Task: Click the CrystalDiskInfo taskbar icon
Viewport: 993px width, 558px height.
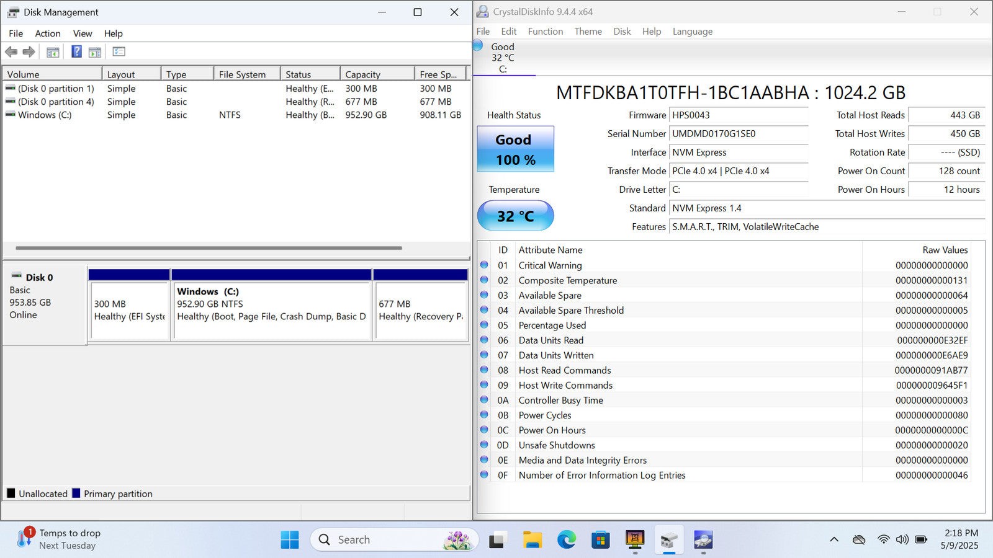Action: [x=703, y=540]
